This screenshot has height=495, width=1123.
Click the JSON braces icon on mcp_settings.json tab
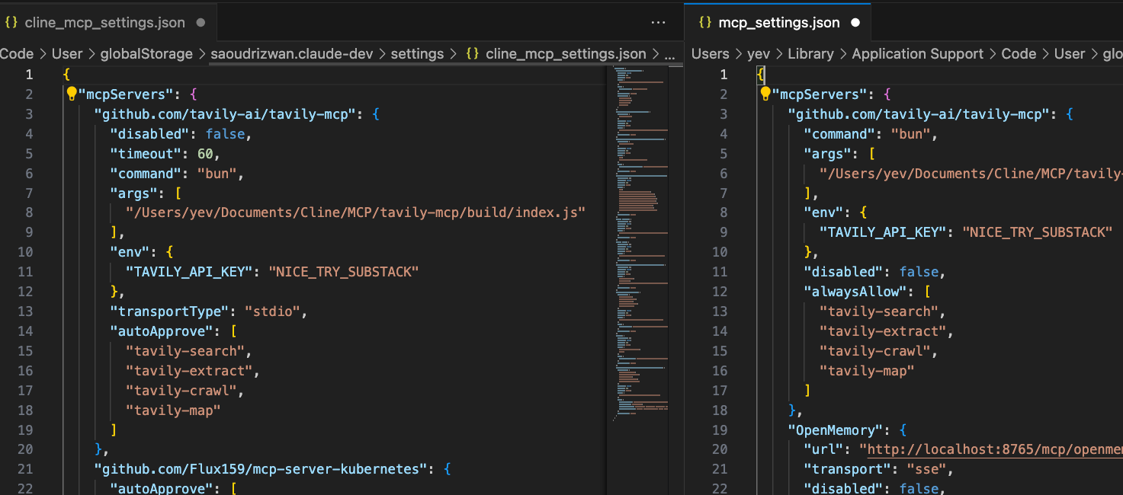click(705, 23)
